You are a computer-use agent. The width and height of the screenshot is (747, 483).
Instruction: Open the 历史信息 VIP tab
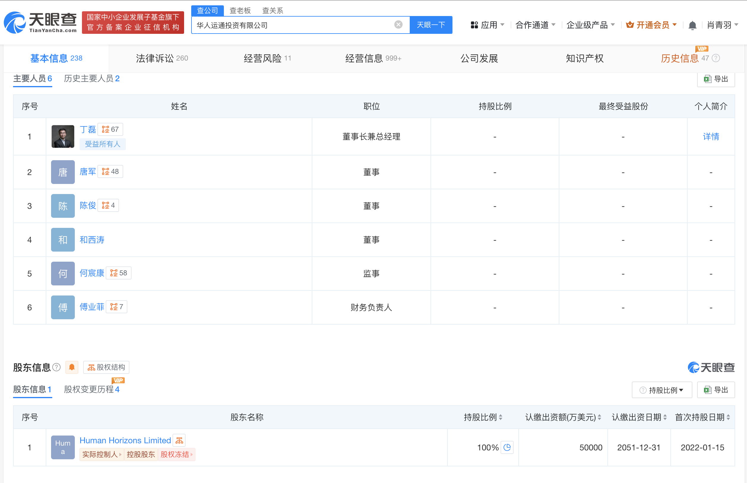(685, 58)
